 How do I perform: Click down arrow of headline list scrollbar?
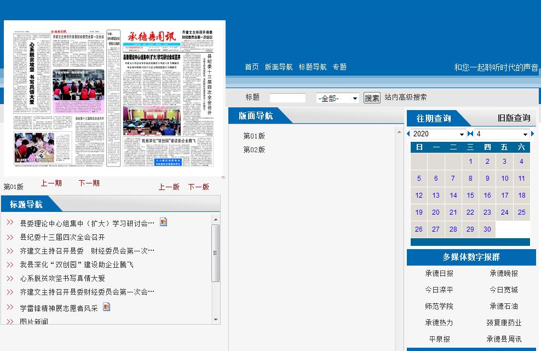[x=216, y=319]
